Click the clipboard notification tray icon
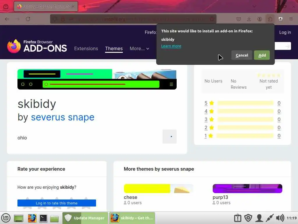 pos(237,218)
